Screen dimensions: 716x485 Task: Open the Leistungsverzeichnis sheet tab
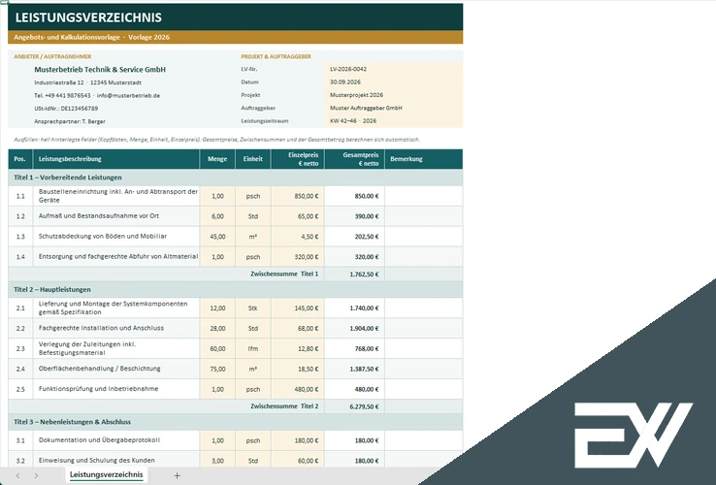(106, 475)
